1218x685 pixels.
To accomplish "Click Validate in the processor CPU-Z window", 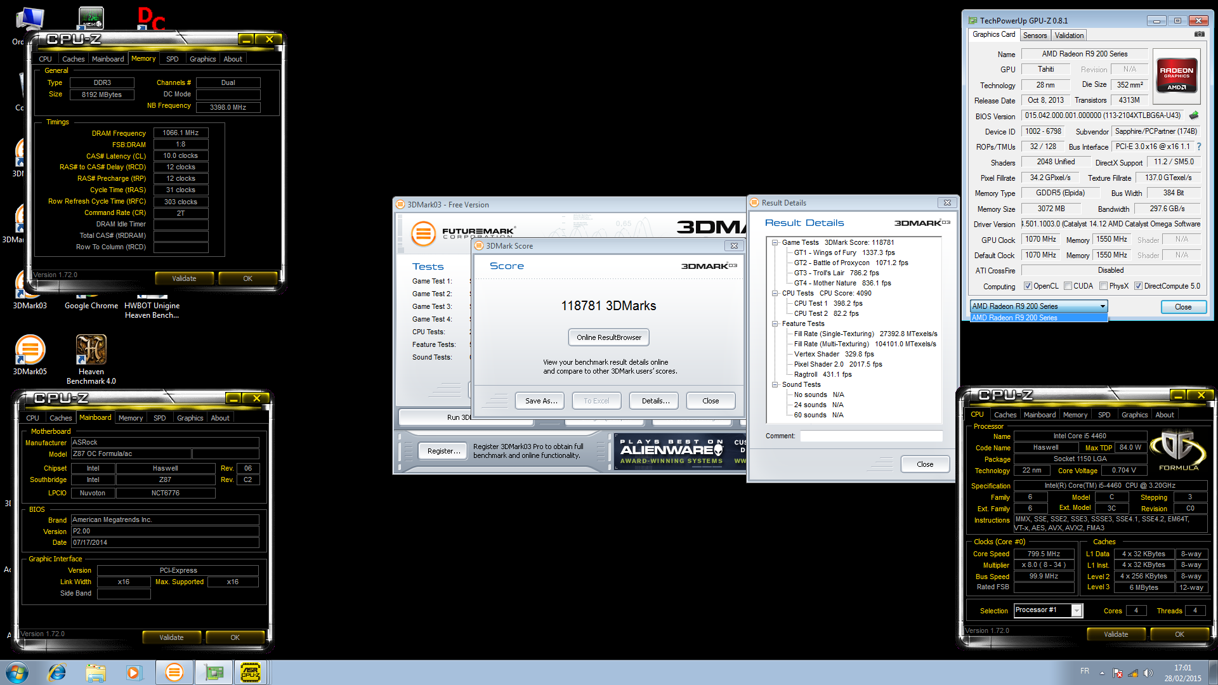I will 1116,634.
